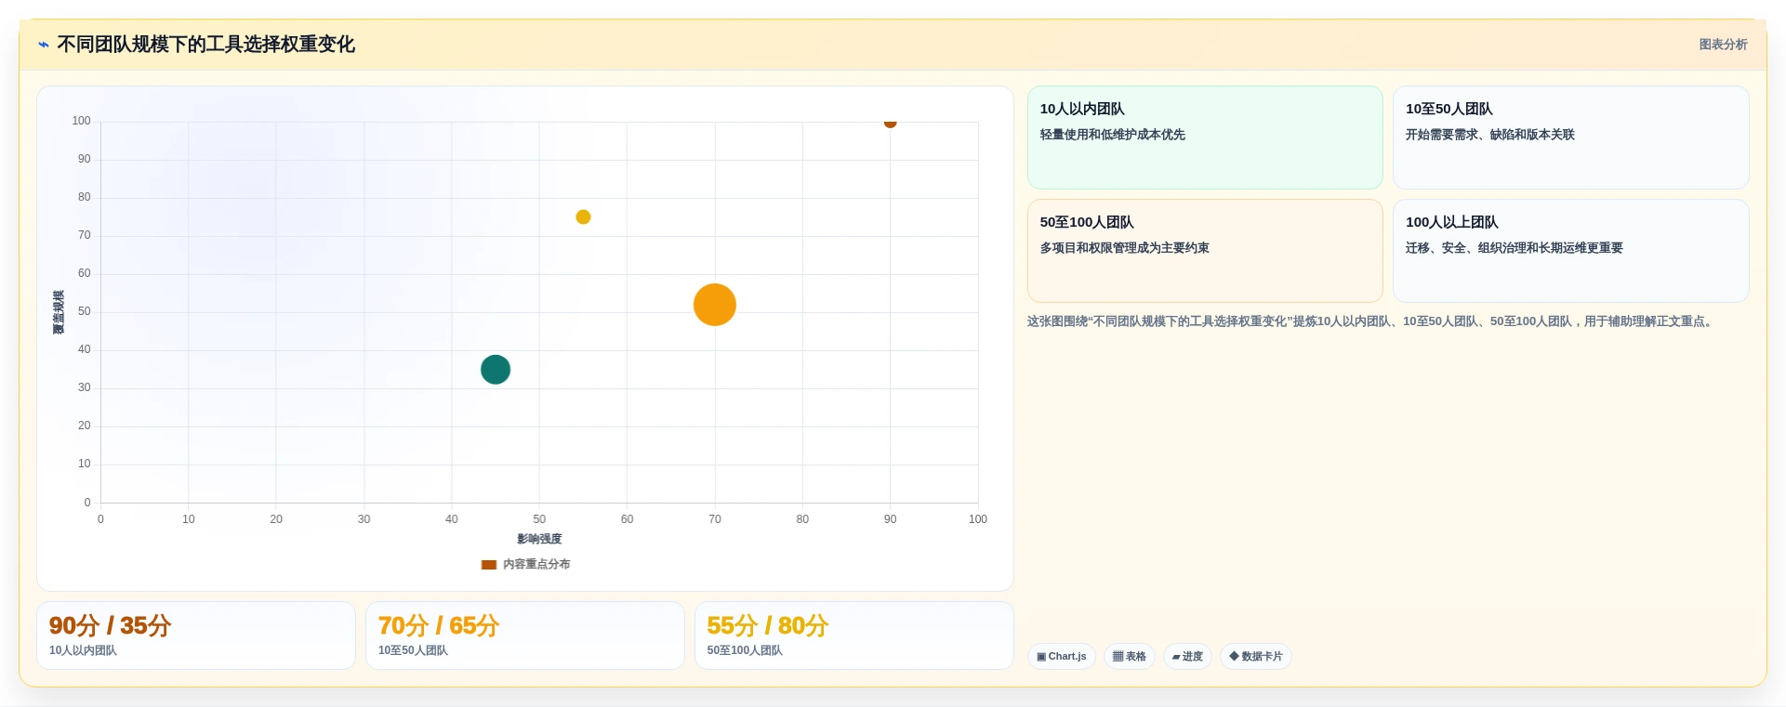This screenshot has height=707, width=1786.
Task: Toggle the 内容重点分布 legend swatch
Action: 489,565
